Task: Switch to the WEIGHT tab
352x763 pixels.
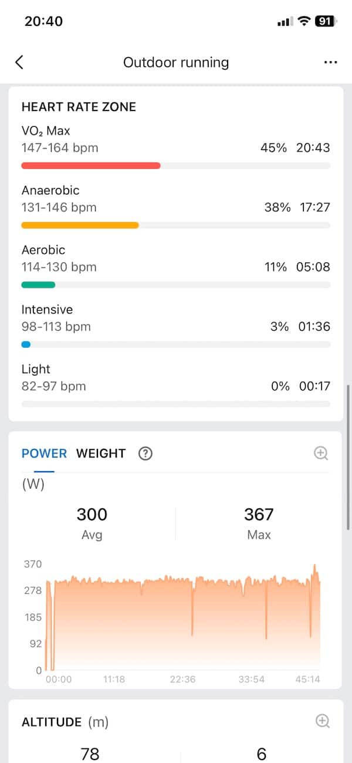Action: click(101, 453)
